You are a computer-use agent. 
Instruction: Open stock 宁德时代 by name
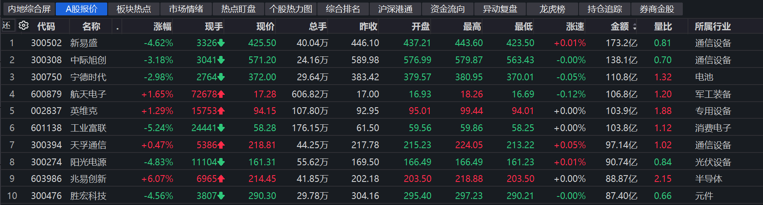[88, 77]
